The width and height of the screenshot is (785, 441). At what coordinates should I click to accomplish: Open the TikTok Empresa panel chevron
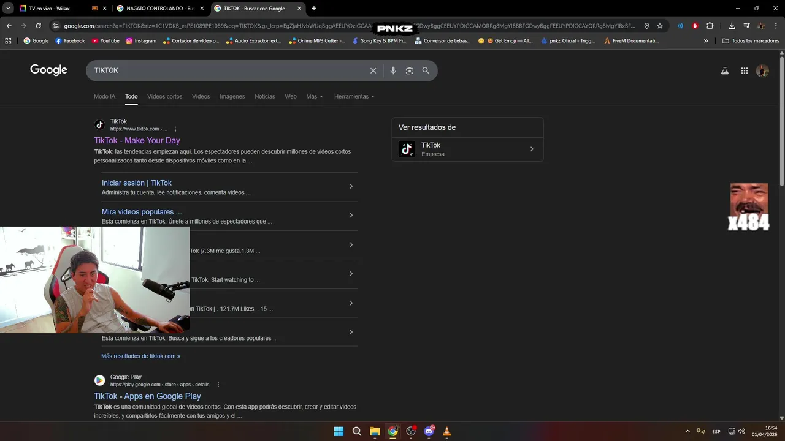coord(532,149)
